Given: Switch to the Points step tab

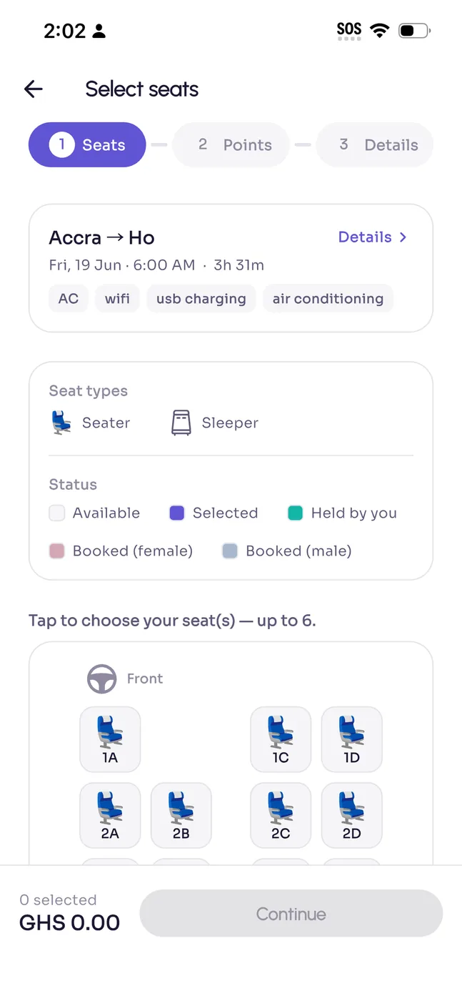Looking at the screenshot, I should point(231,145).
